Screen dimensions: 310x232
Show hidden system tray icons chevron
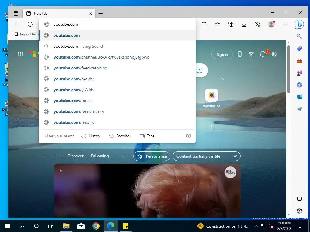click(x=256, y=226)
